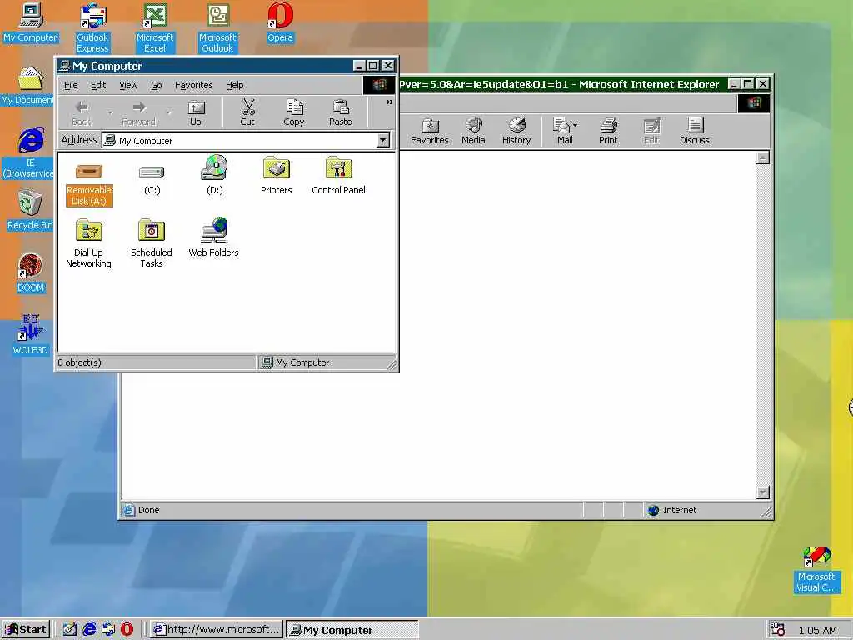
Task: Select the (D:) CD-ROM drive icon
Action: click(214, 175)
